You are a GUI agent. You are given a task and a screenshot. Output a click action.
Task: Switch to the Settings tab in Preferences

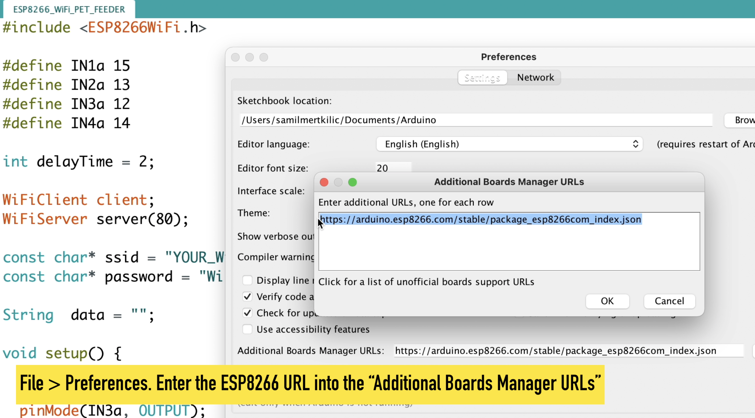pos(482,78)
